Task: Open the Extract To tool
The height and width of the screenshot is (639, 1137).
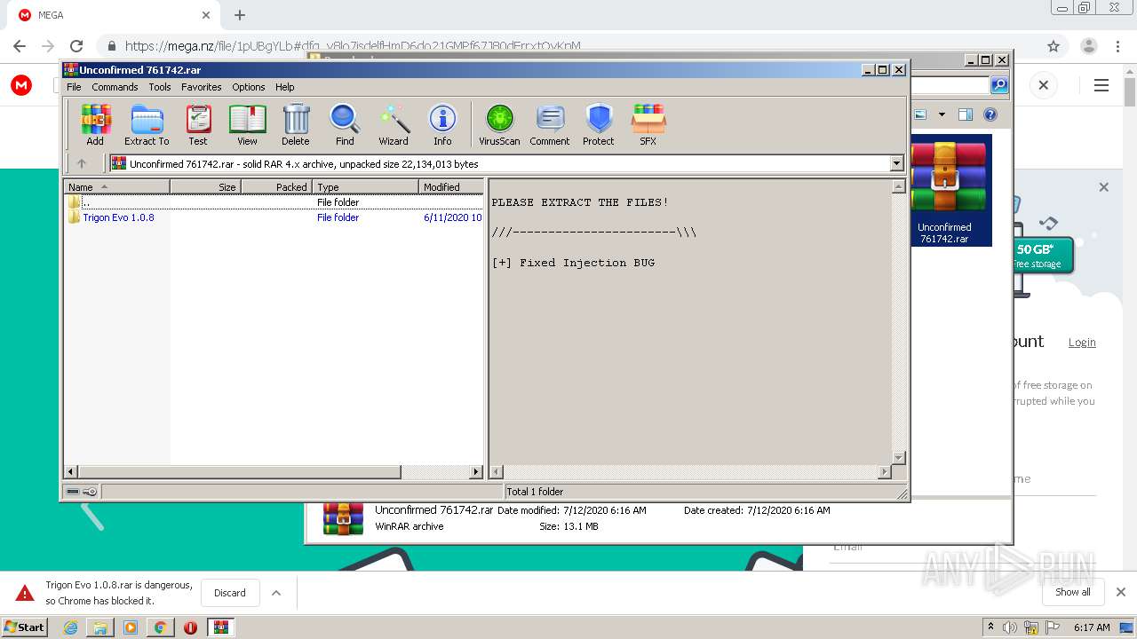Action: [x=147, y=124]
